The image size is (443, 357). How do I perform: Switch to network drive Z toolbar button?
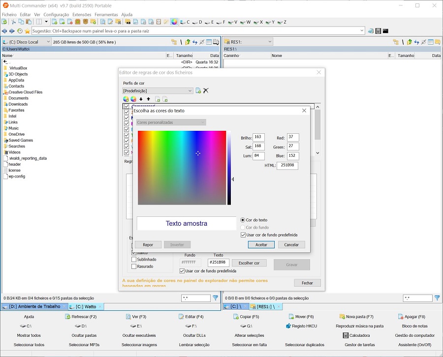pyautogui.click(x=282, y=22)
